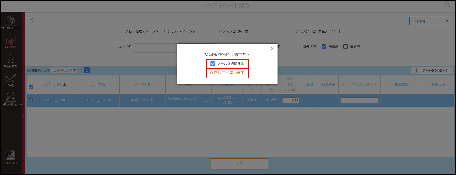This screenshot has width=456, height=175.
Task: Go to page 1 in pagination
Action: [x=87, y=70]
